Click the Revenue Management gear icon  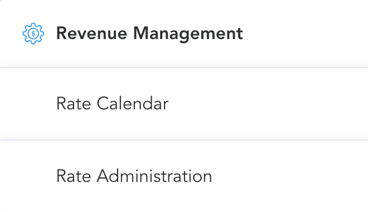click(x=33, y=33)
